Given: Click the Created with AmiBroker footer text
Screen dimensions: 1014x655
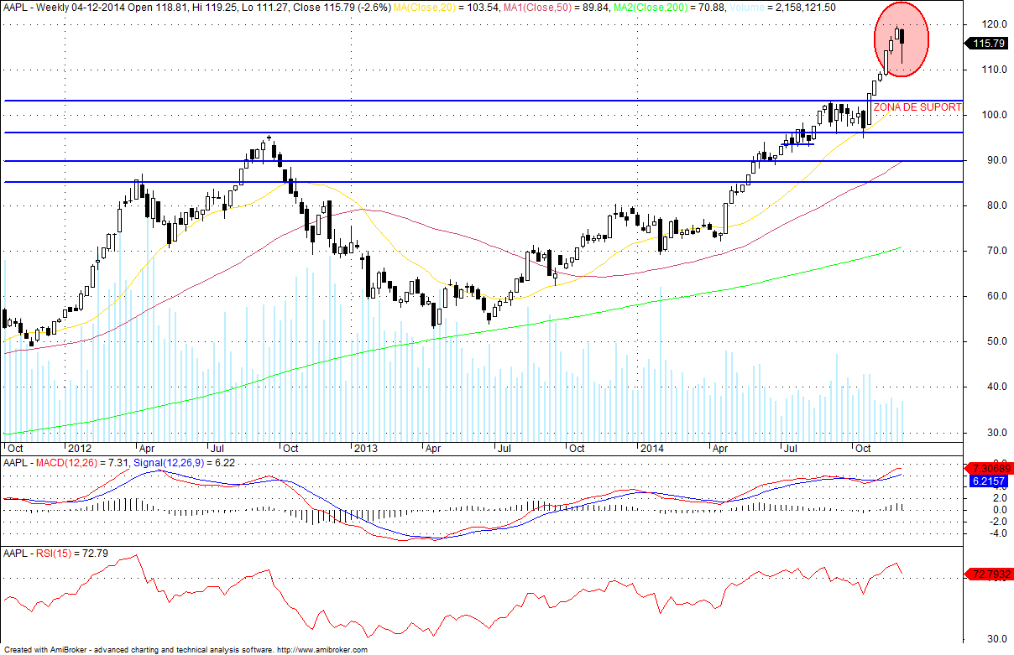Looking at the screenshot, I should click(x=44, y=650).
